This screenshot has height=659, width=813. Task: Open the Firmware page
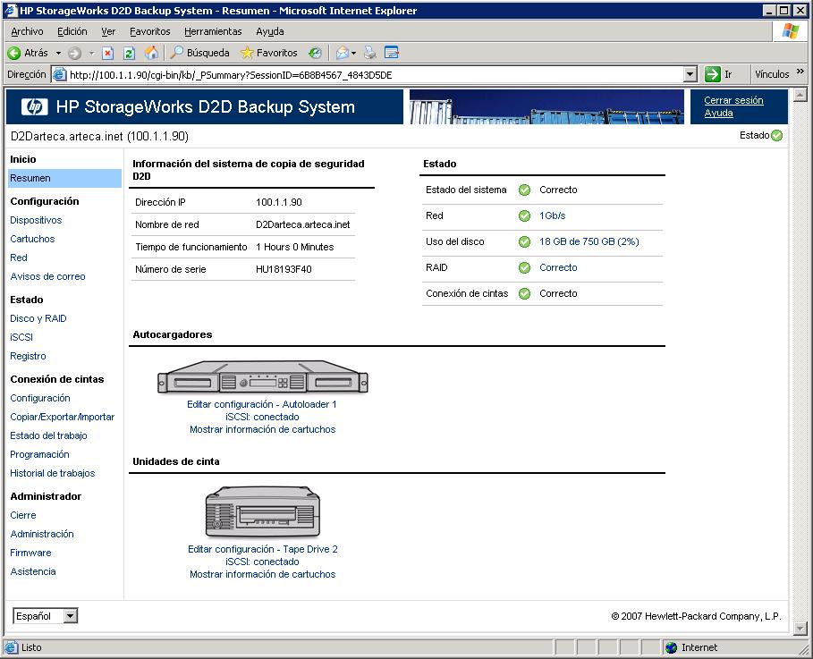pos(30,553)
